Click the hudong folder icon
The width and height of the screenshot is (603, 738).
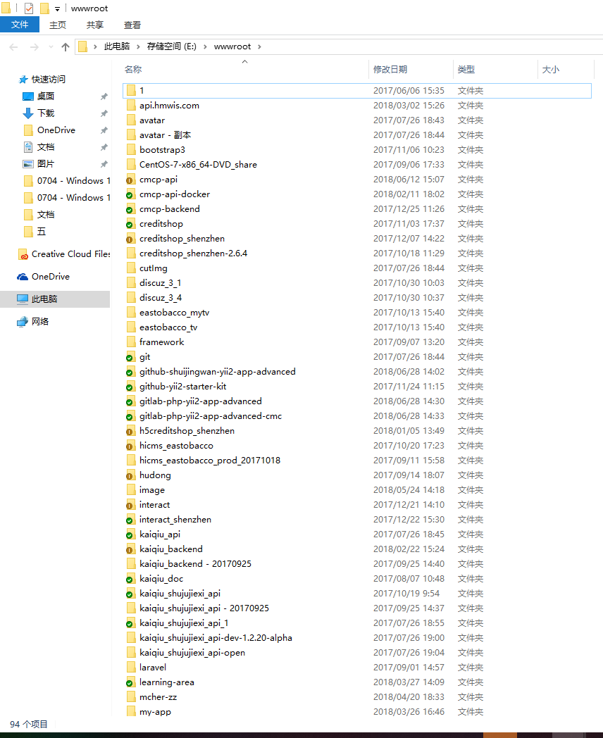point(131,475)
